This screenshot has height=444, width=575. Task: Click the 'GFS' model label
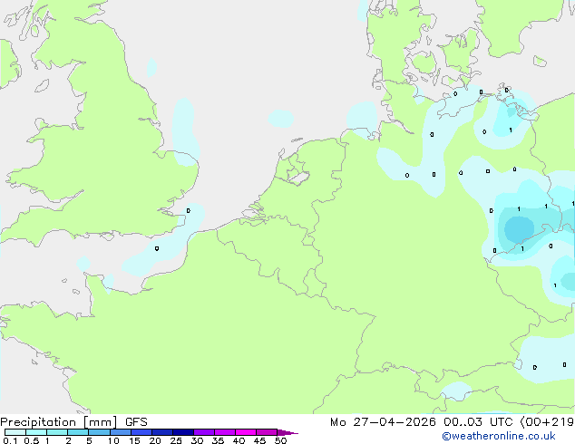(136, 422)
